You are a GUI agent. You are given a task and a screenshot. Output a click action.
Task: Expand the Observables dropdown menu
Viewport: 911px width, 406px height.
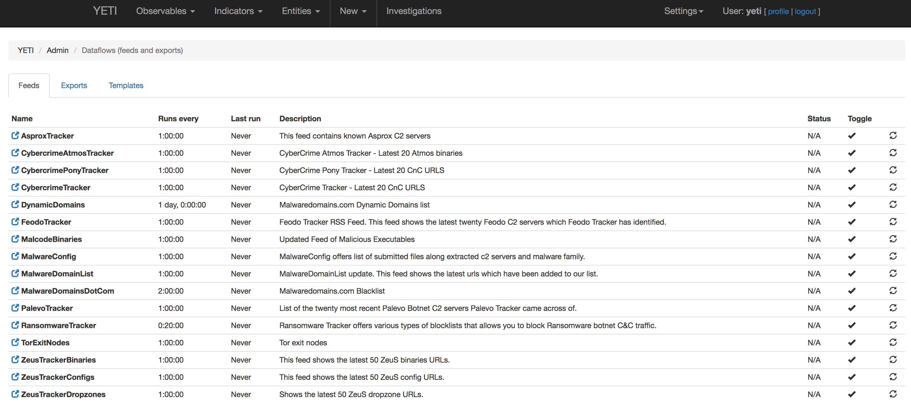165,11
